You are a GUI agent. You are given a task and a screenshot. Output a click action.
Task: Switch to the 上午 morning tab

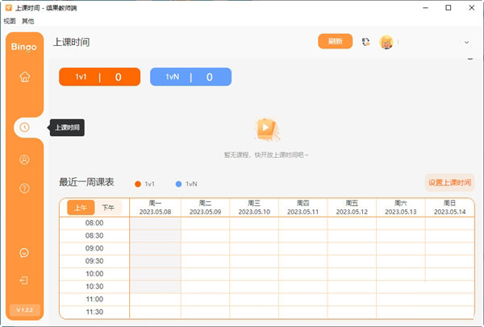coord(81,208)
